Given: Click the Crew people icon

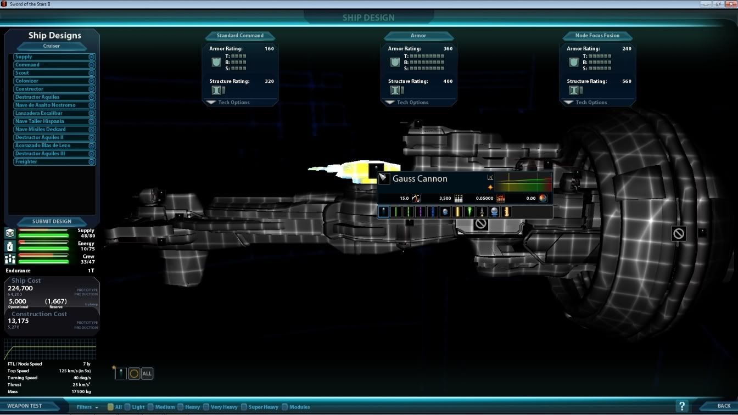Looking at the screenshot, I should 10,259.
